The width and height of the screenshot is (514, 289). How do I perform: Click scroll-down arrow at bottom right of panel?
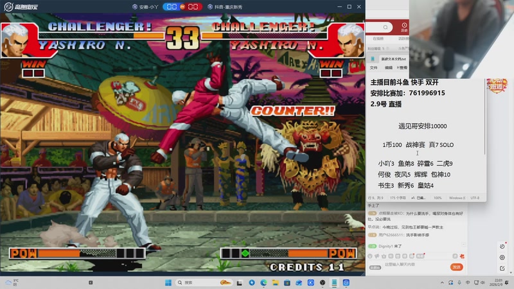[511, 272]
